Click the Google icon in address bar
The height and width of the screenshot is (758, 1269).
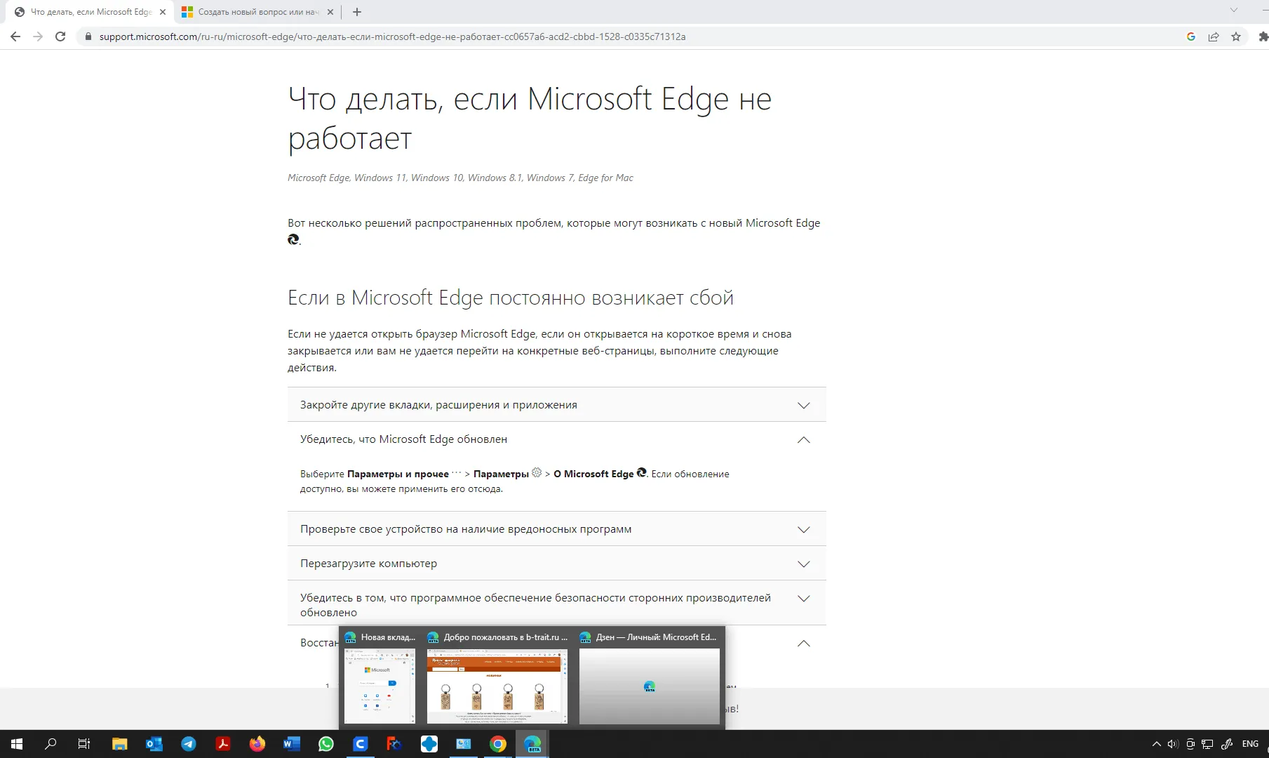point(1191,36)
